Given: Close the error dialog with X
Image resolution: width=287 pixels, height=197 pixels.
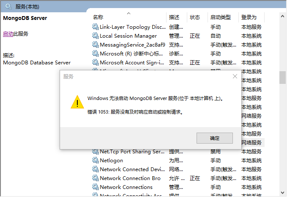Looking at the screenshot, I should pyautogui.click(x=235, y=76).
